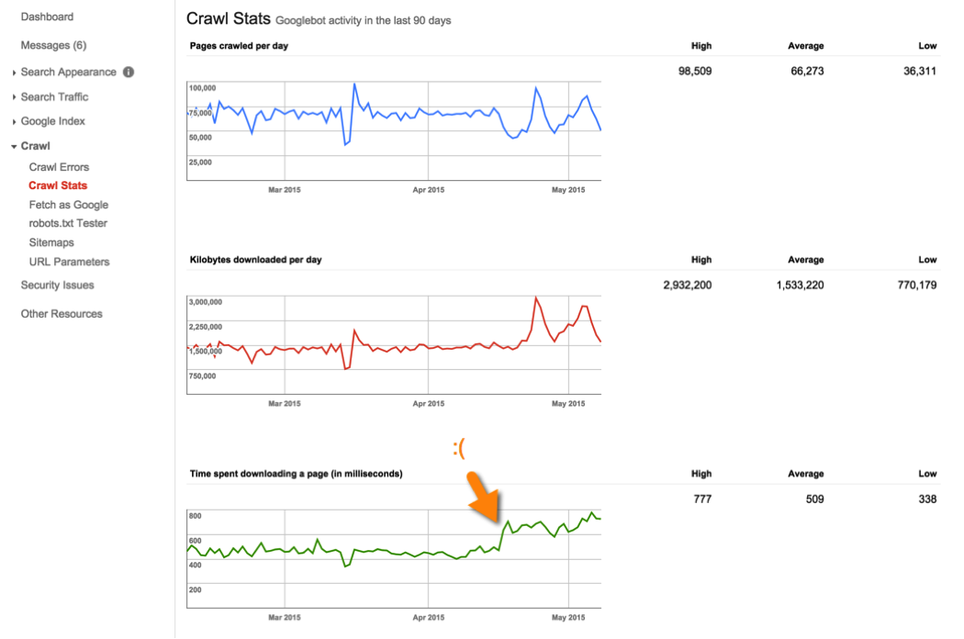This screenshot has width=964, height=639.
Task: Click the blue Pages crawled per day chart
Action: 394,129
